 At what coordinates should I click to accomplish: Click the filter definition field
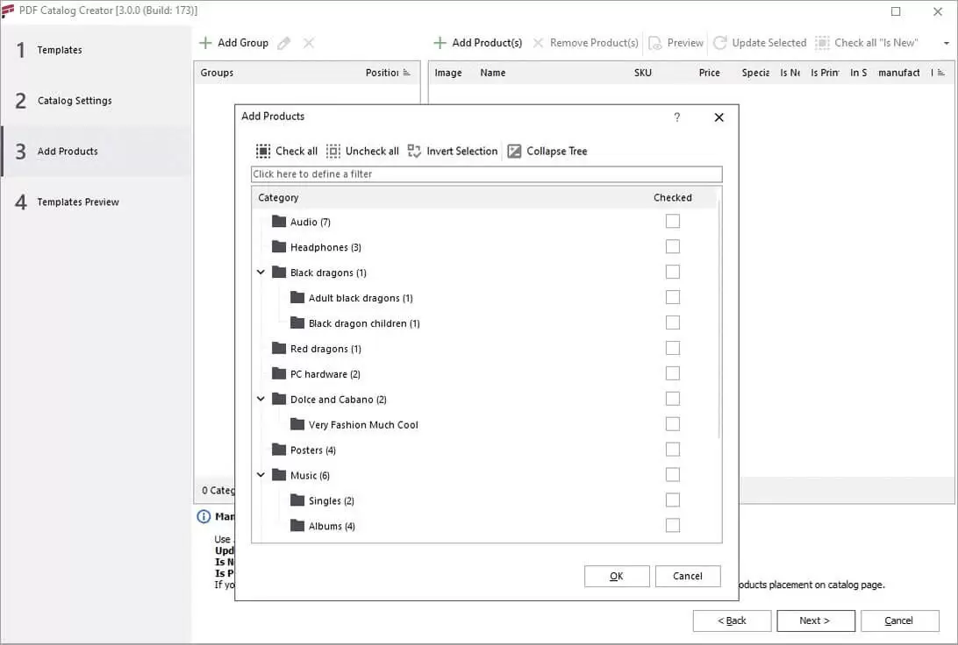pos(486,174)
